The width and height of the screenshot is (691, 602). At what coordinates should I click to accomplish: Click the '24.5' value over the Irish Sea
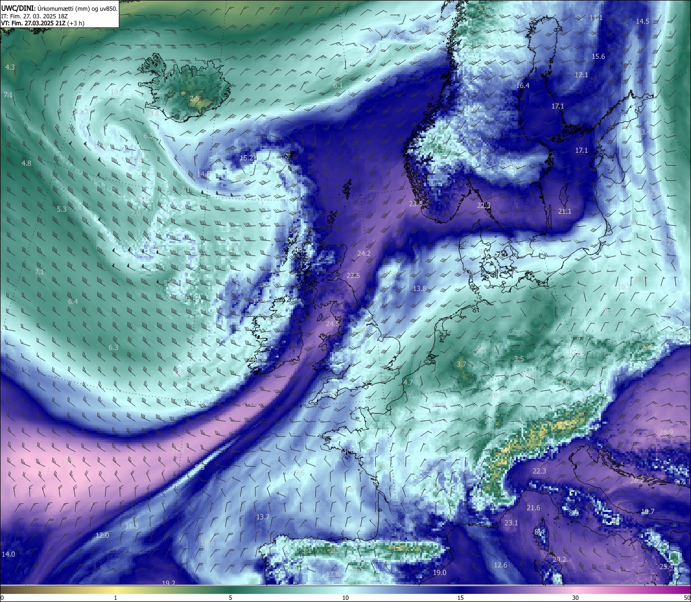pos(333,323)
